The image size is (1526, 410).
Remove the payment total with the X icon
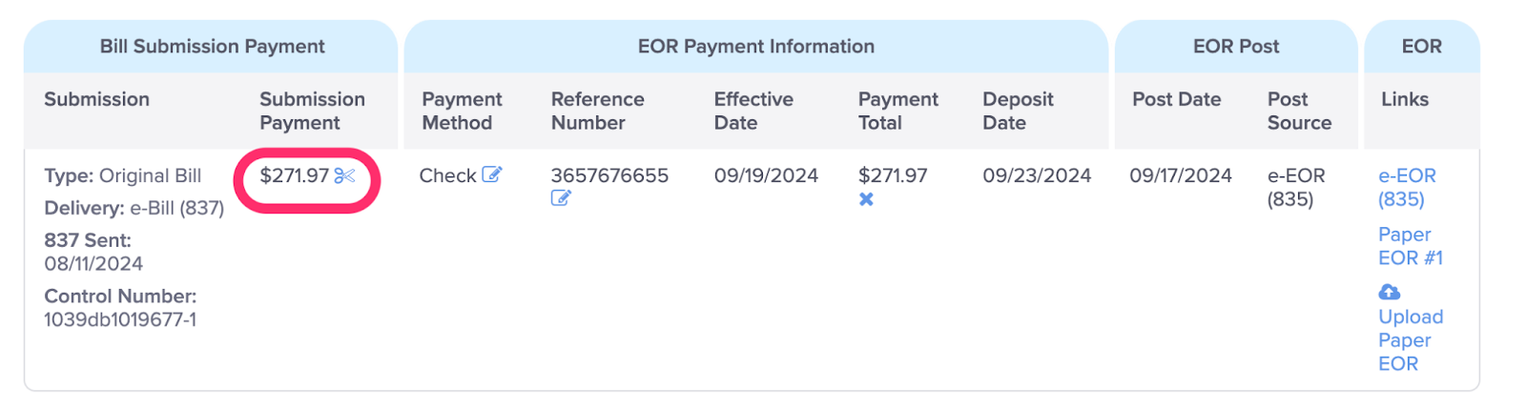tap(866, 199)
